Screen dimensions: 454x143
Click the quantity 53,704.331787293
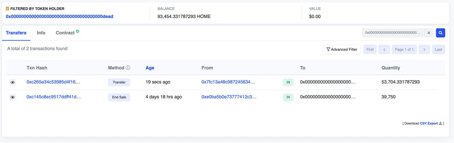(401, 82)
